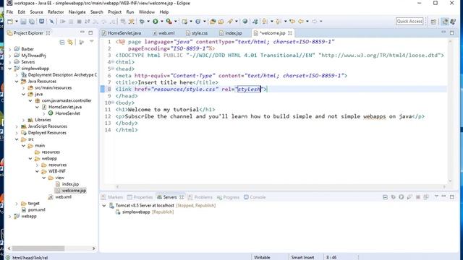Screen dimensions: 463x260
Task: Expand the target folder
Action: pyautogui.click(x=17, y=204)
